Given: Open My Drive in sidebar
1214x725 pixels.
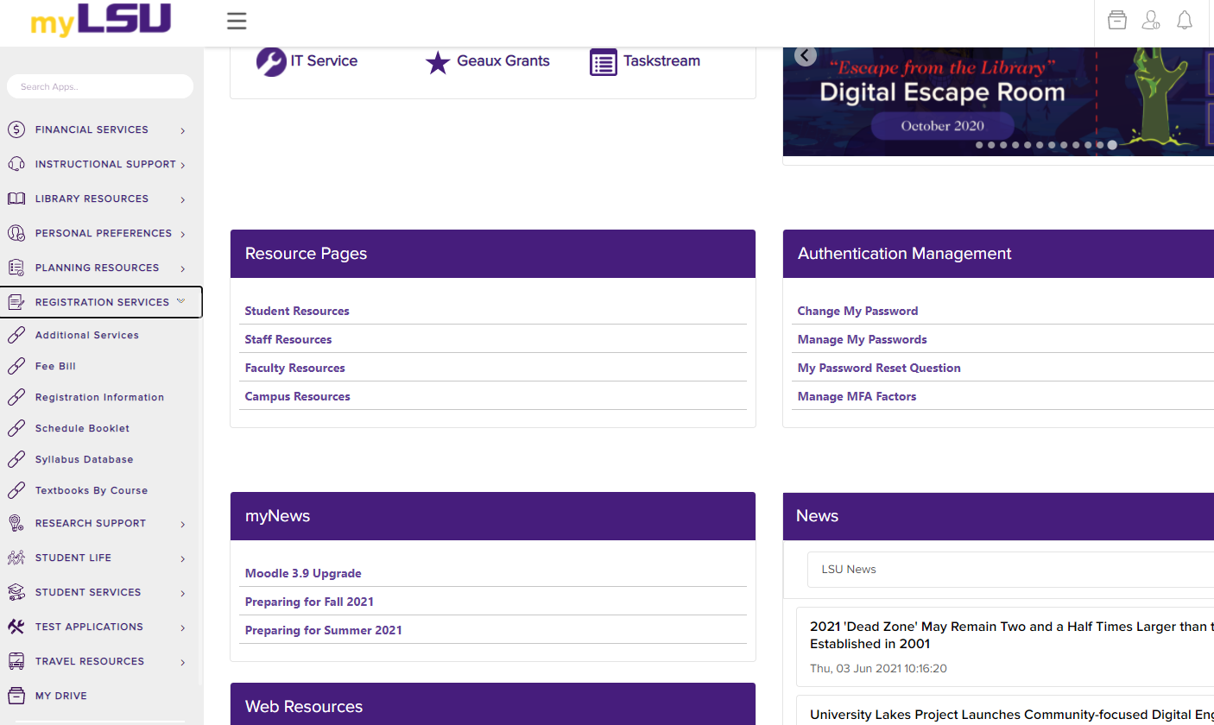Looking at the screenshot, I should click(x=60, y=696).
